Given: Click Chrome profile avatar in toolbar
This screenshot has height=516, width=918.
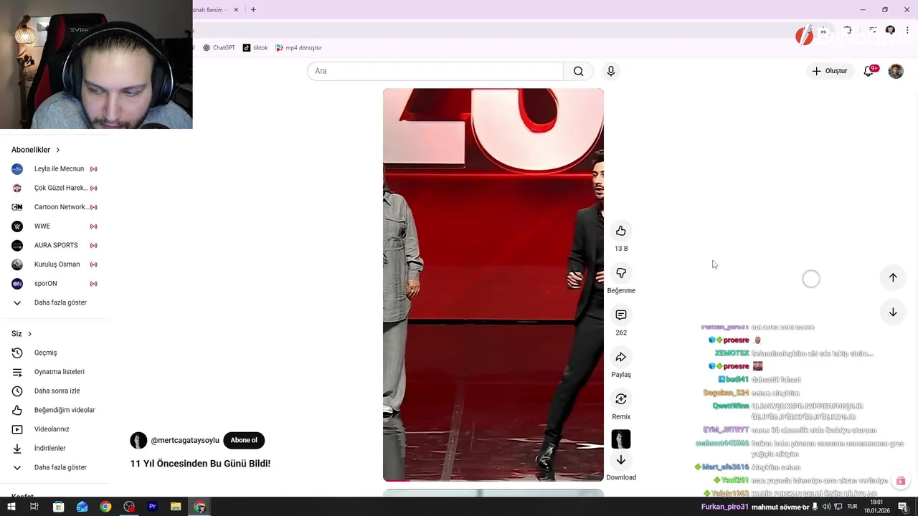Looking at the screenshot, I should pyautogui.click(x=890, y=30).
